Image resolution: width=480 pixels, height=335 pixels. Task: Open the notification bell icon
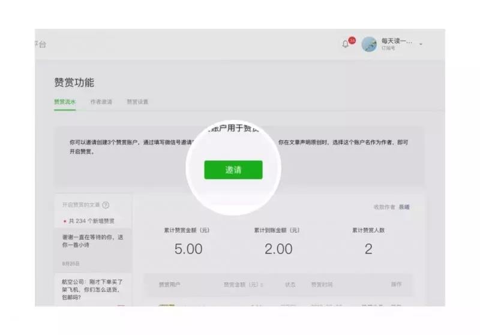[x=346, y=44]
